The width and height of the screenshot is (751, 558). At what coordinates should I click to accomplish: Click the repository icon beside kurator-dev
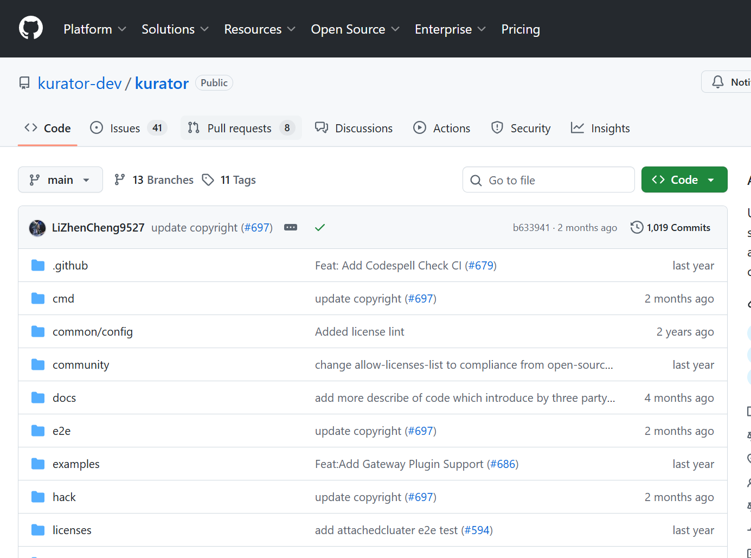pyautogui.click(x=24, y=83)
